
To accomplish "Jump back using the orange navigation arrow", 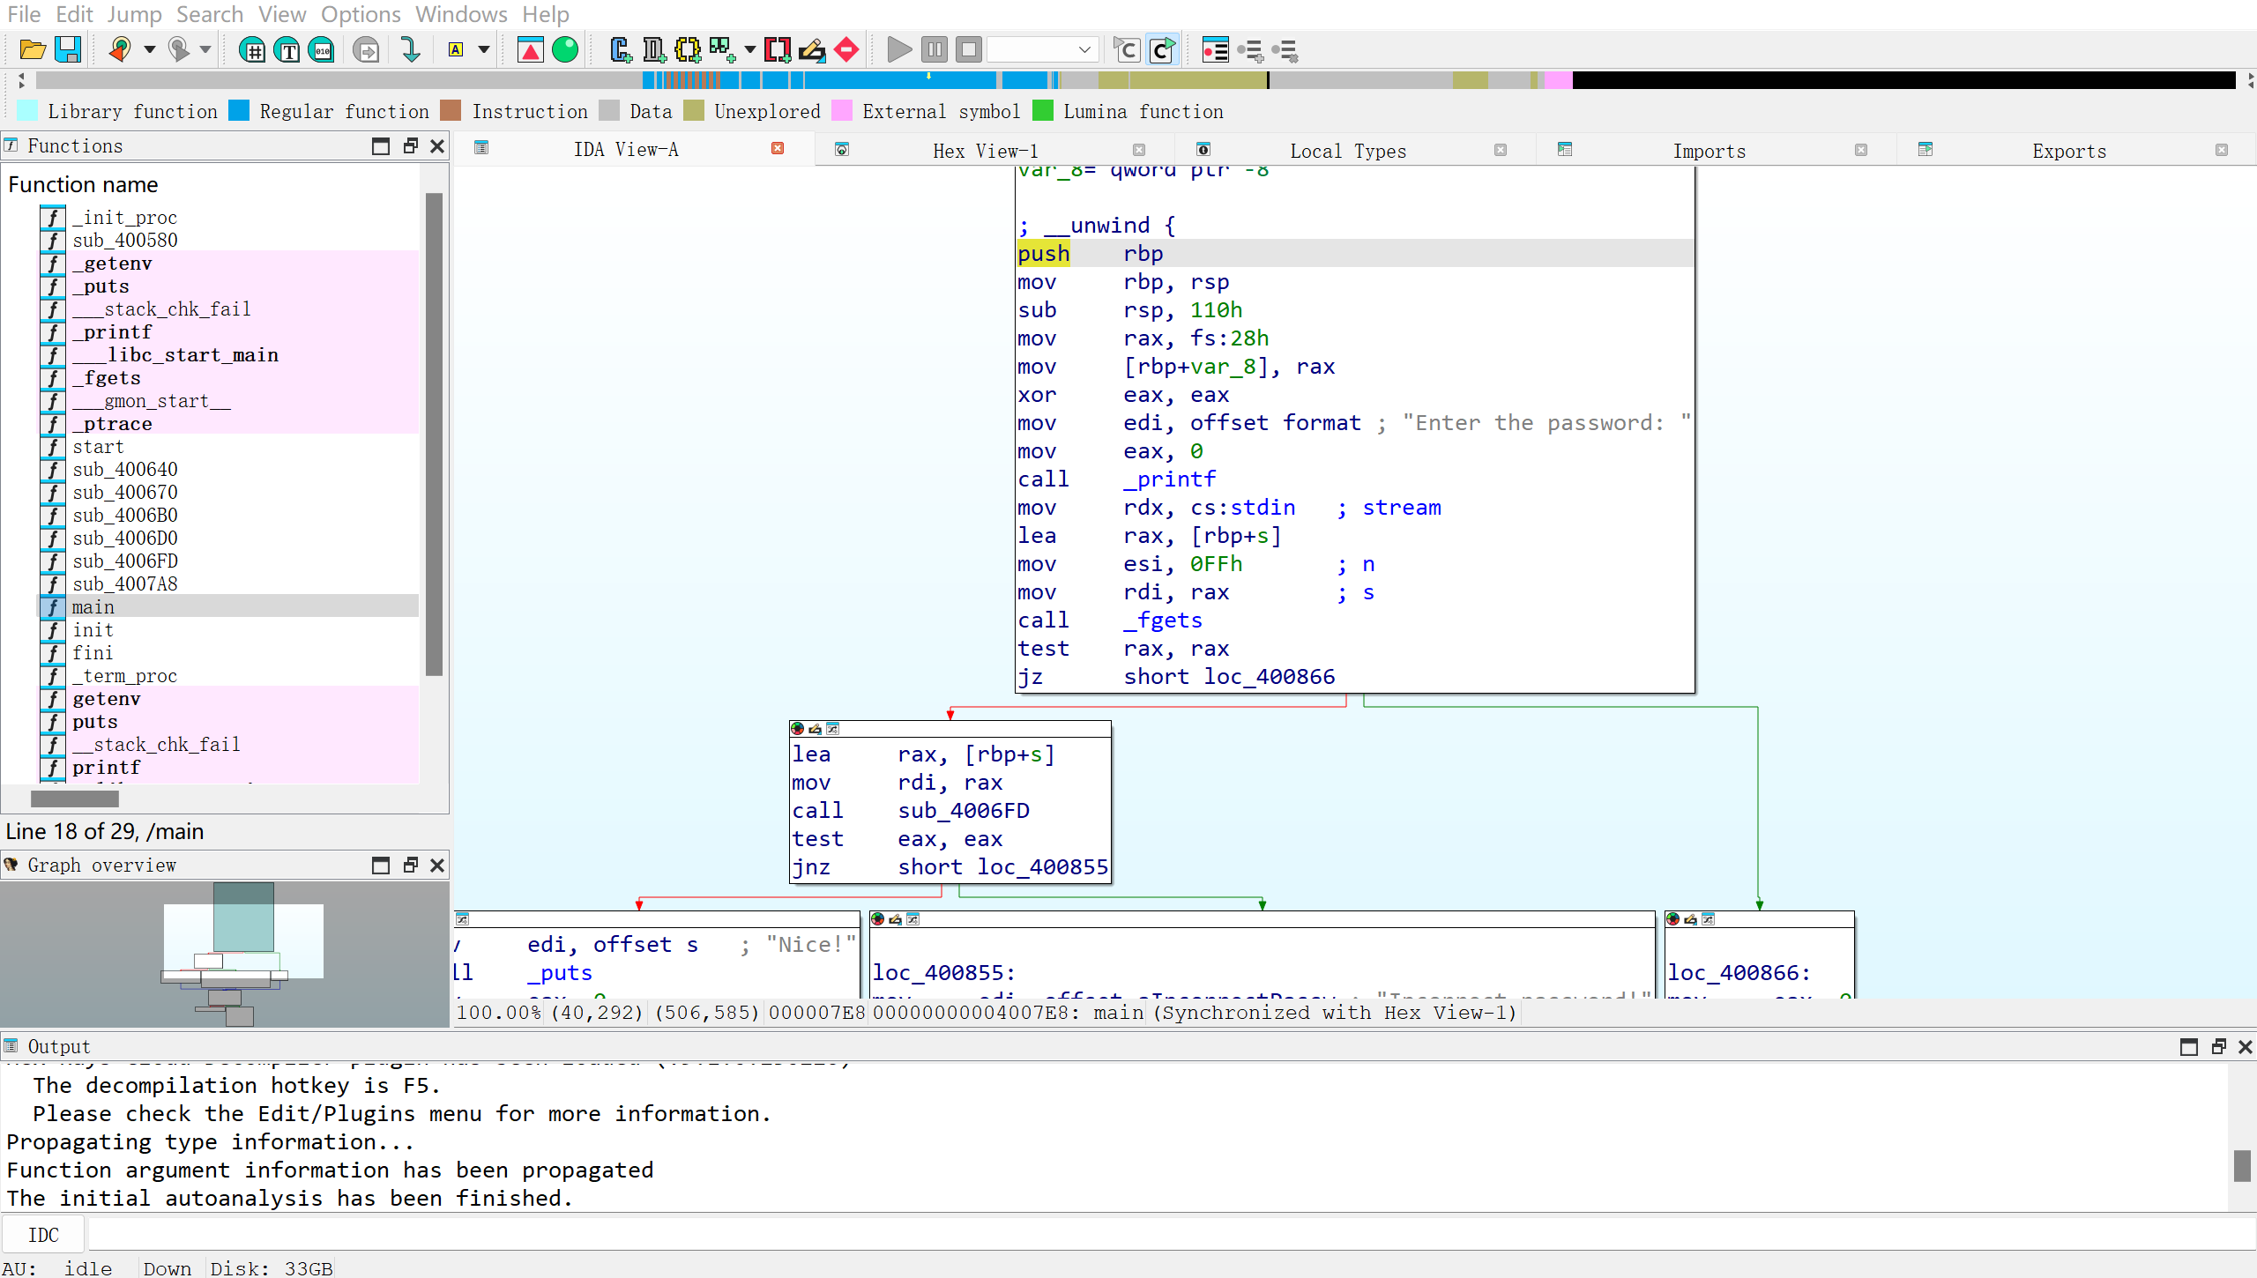I will (121, 49).
